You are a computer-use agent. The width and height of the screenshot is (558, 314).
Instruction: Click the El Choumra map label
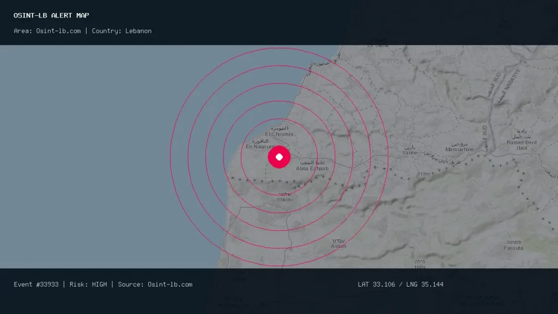(279, 131)
